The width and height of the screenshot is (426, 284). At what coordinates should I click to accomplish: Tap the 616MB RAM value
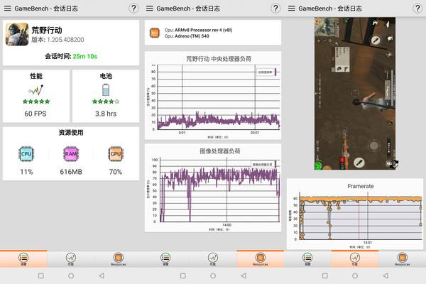click(x=71, y=172)
